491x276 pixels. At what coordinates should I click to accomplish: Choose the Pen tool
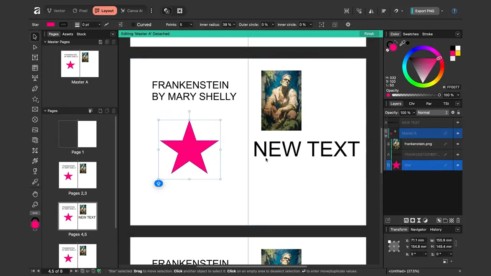pyautogui.click(x=35, y=89)
